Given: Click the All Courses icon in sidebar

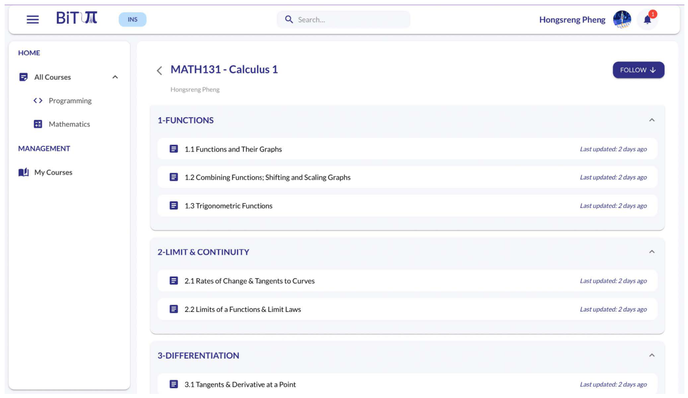Looking at the screenshot, I should tap(23, 77).
